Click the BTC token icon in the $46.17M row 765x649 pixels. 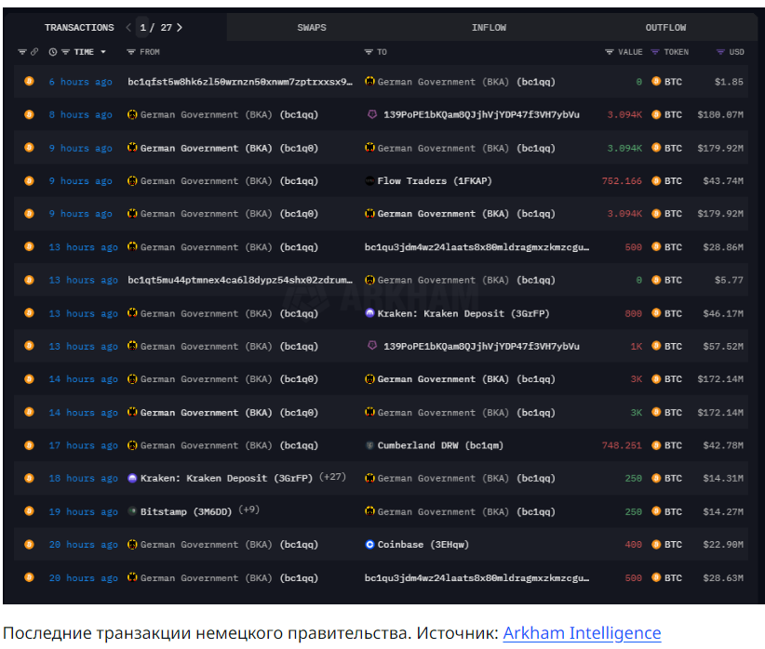656,313
